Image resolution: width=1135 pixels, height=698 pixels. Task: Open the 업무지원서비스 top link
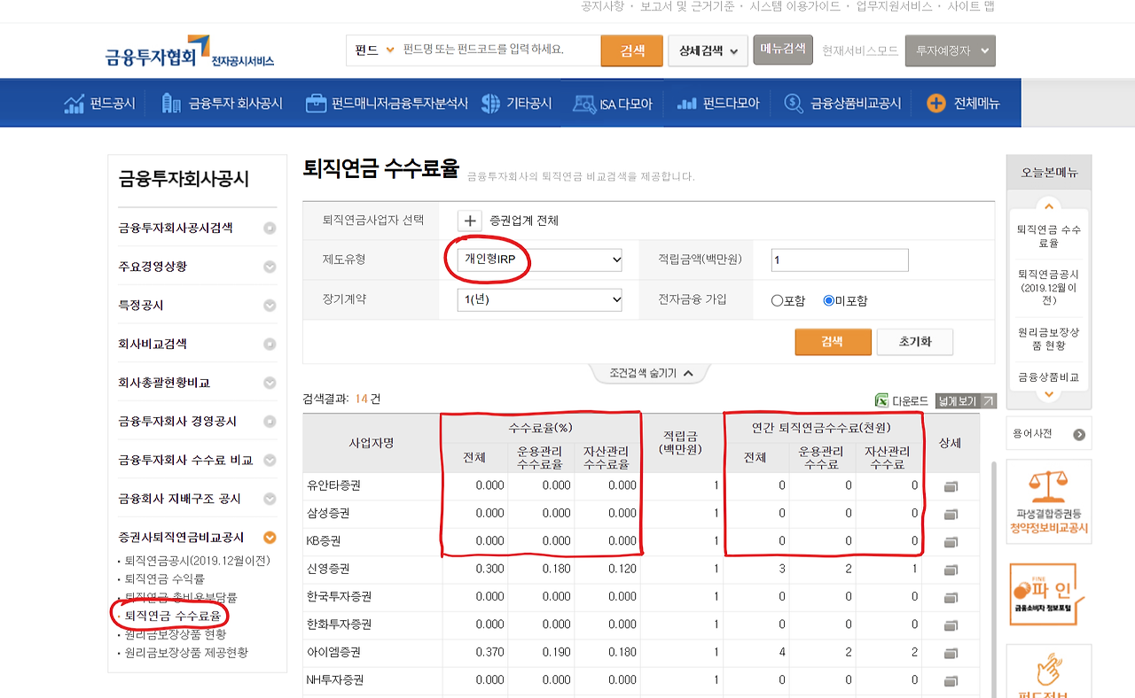pos(894,6)
